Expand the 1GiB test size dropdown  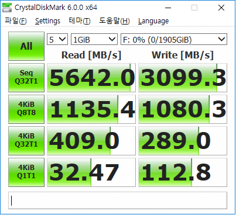pyautogui.click(x=94, y=39)
